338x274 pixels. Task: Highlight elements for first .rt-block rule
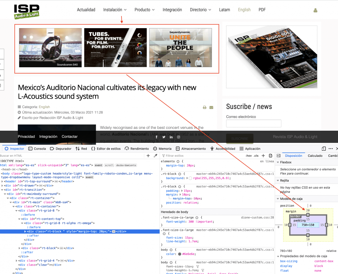180,174
